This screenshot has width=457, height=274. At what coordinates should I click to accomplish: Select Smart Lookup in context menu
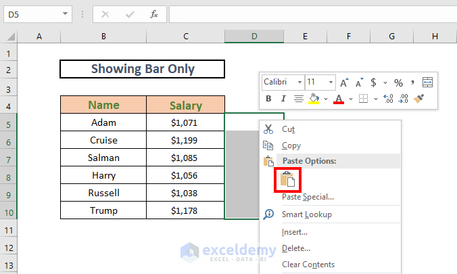click(x=330, y=214)
